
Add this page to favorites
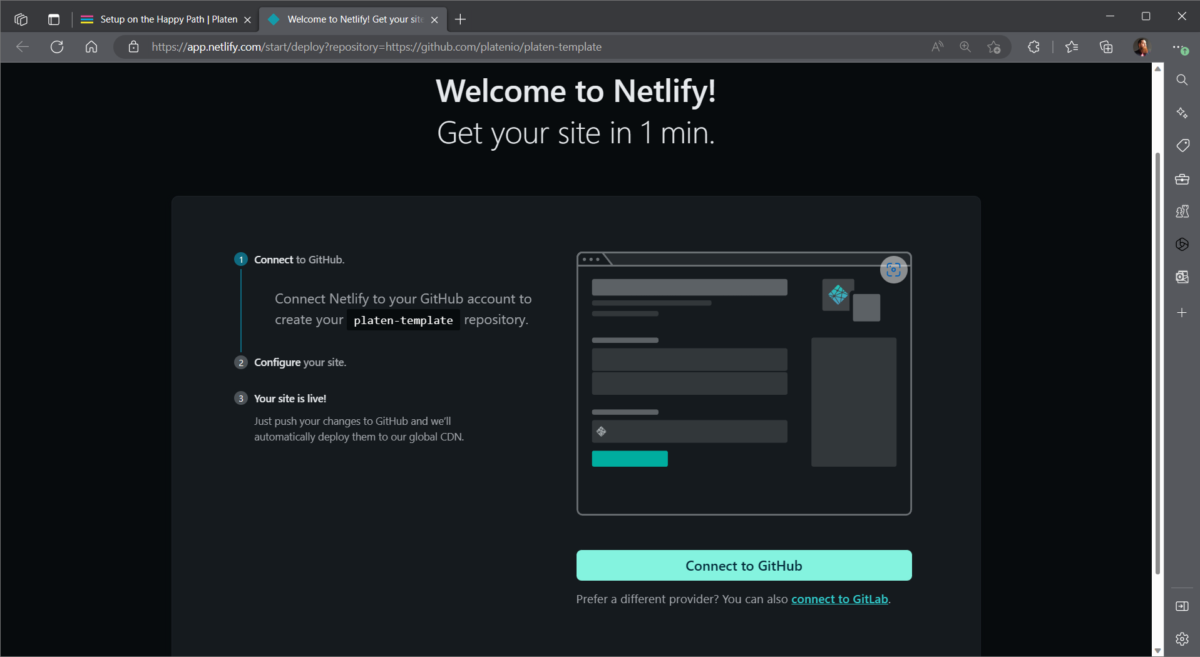pyautogui.click(x=993, y=47)
